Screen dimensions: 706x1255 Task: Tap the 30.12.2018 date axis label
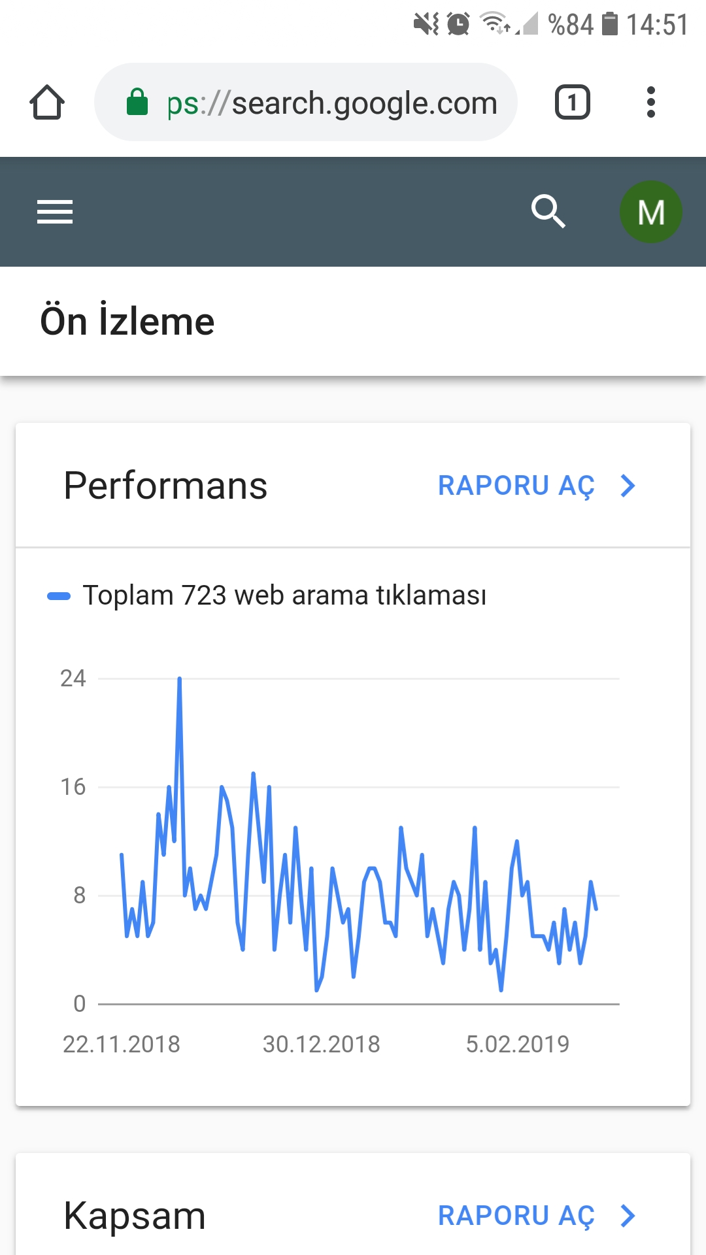tap(321, 1044)
